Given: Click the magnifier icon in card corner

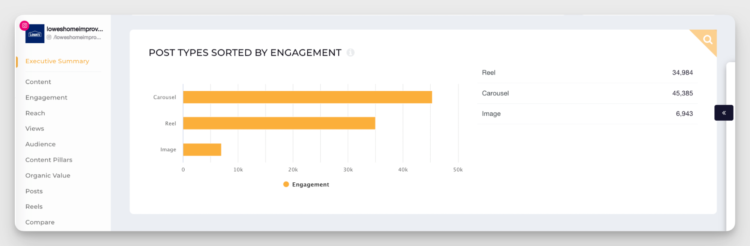Looking at the screenshot, I should pyautogui.click(x=708, y=39).
